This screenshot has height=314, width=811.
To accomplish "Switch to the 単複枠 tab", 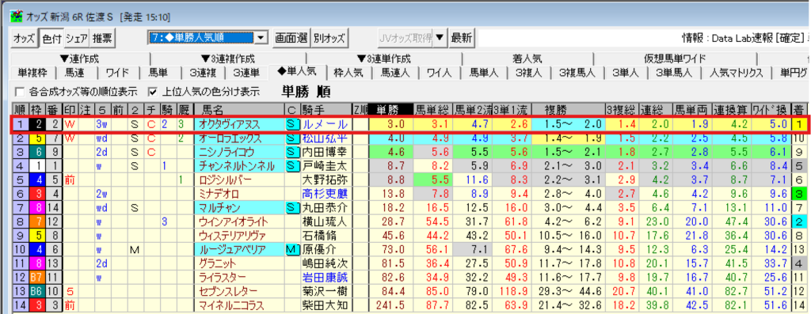I will coord(33,72).
